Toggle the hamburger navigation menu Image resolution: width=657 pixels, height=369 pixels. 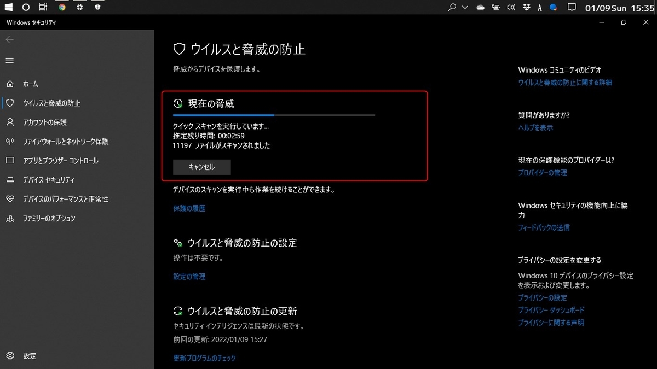(9, 61)
